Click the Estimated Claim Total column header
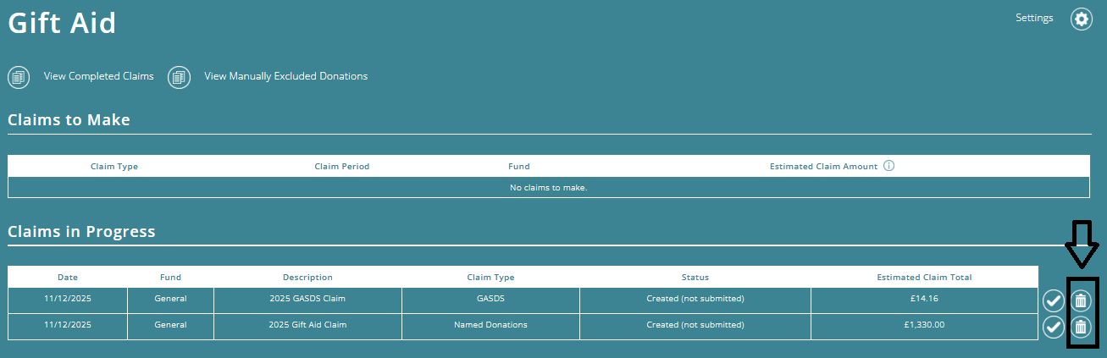 click(924, 277)
